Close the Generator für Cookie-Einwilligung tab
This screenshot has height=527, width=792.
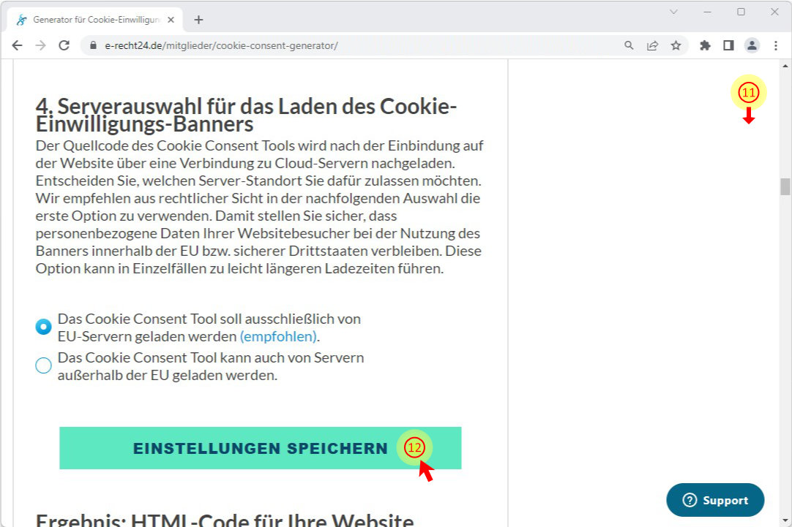171,20
